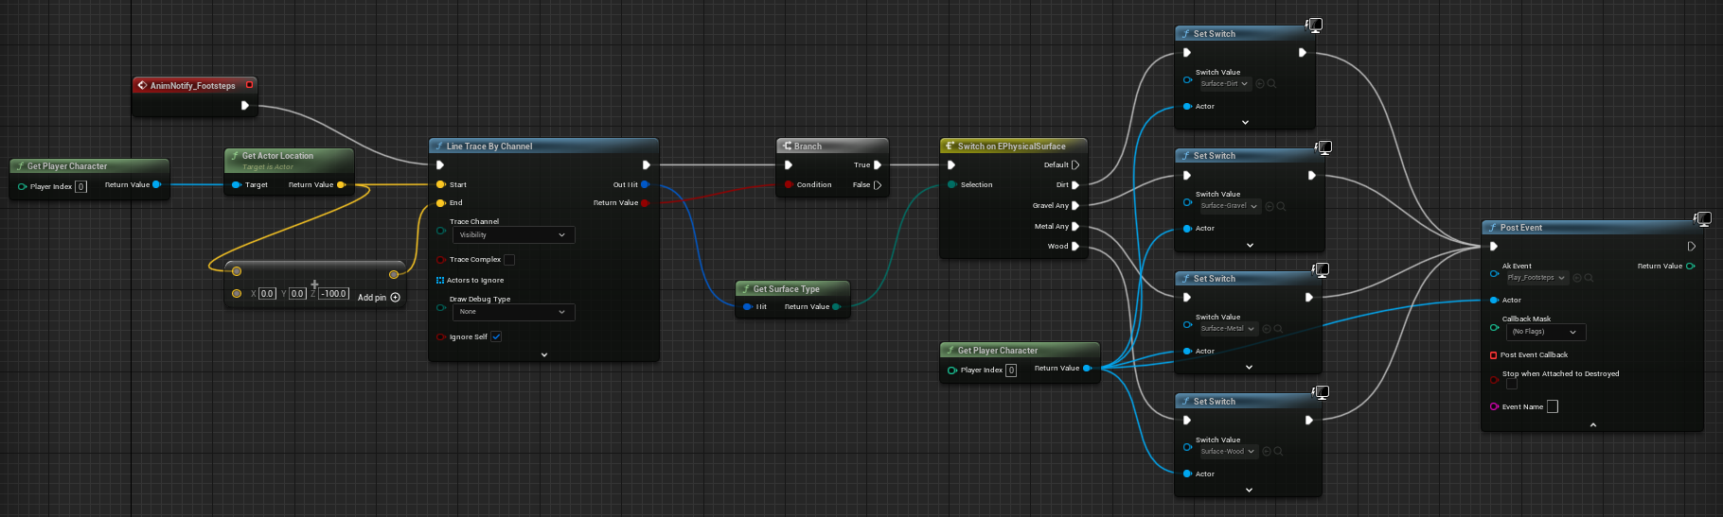Click the browse magnifier next to Play_Footsteps
Screen dimensions: 1723x517
point(1590,278)
